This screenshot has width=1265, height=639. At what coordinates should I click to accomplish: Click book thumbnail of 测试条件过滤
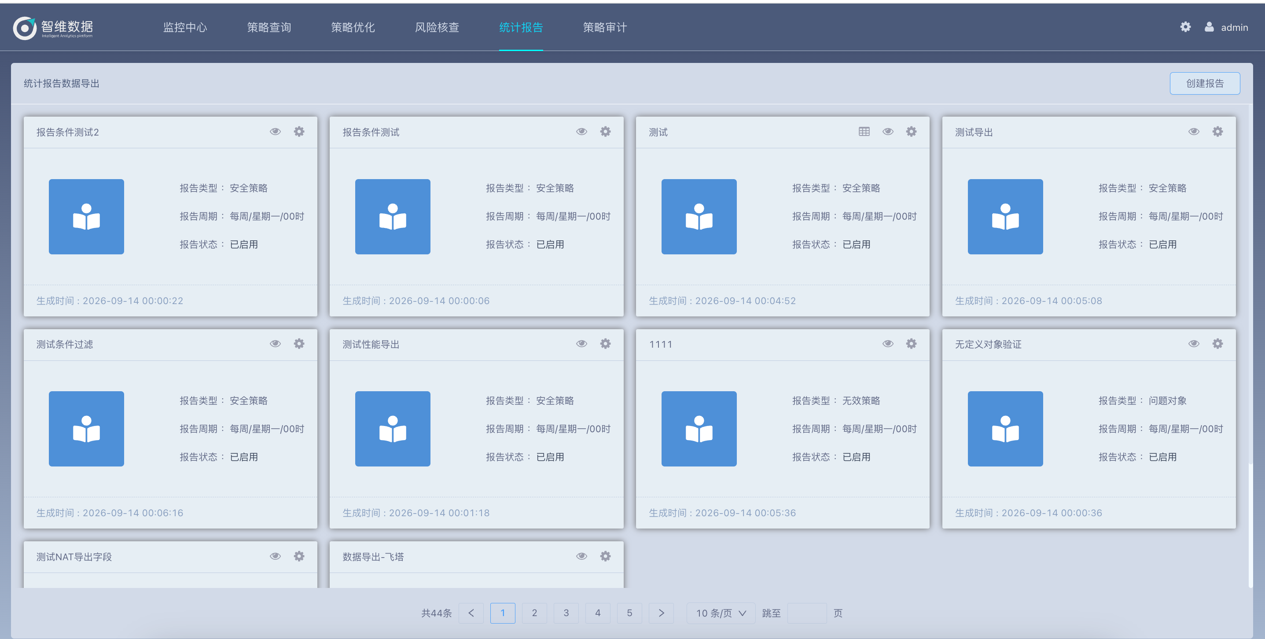[x=86, y=429]
